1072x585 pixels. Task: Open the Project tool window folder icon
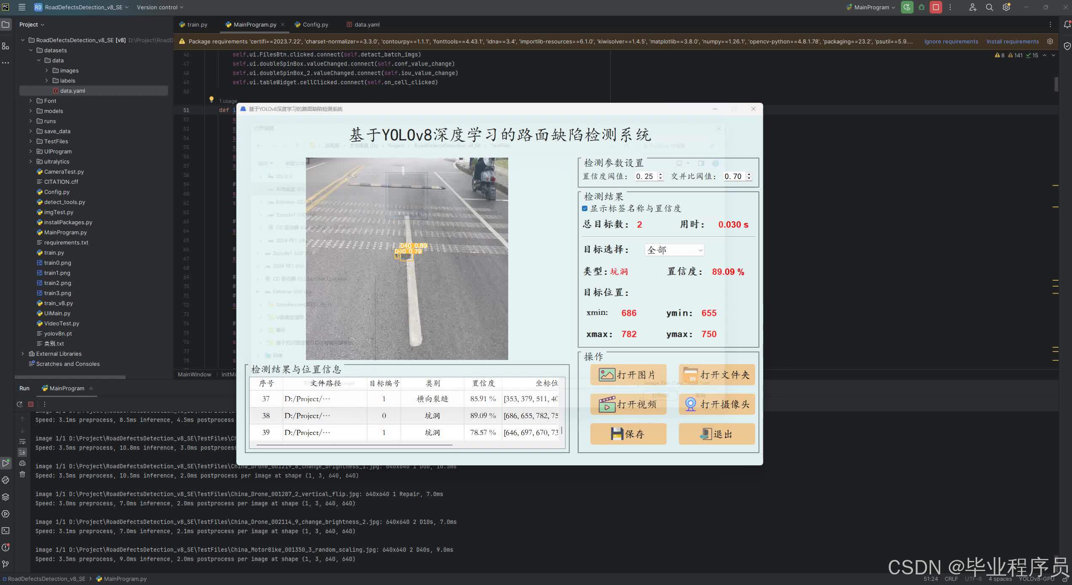coord(5,24)
